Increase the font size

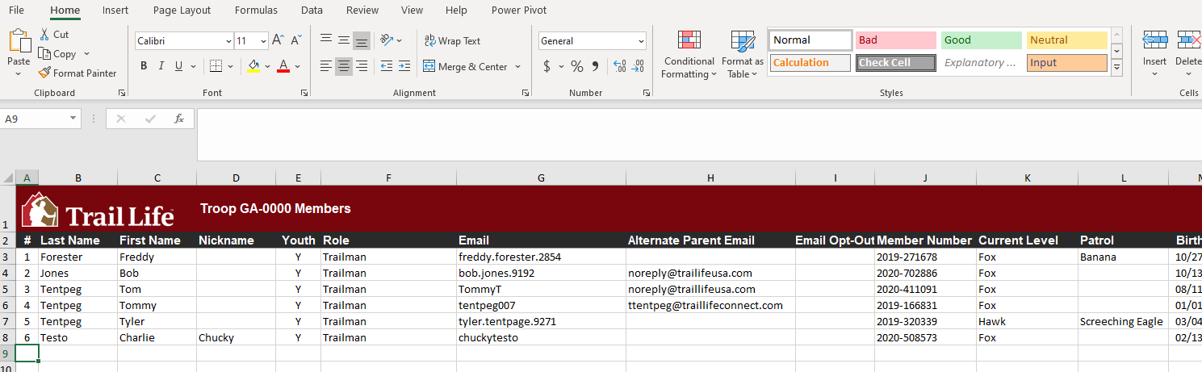pyautogui.click(x=278, y=40)
